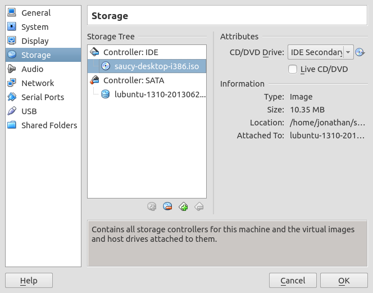Click the choose virtual CD/DVD disk icon
This screenshot has width=373, height=293.
click(360, 53)
